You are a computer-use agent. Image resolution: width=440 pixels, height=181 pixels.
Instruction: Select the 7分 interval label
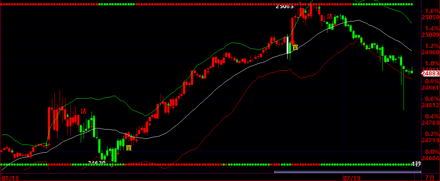[x=430, y=177]
